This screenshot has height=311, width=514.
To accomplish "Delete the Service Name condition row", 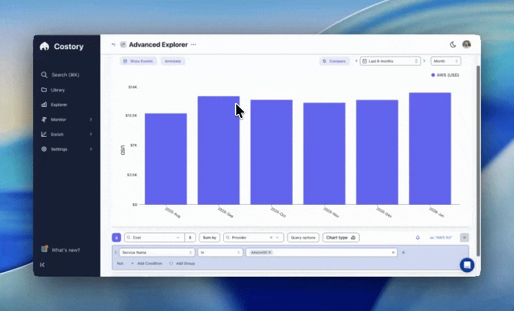I will coord(404,253).
